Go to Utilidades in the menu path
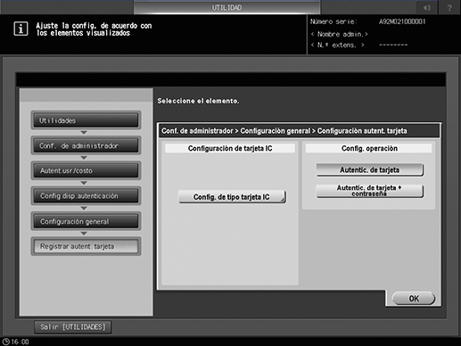This screenshot has height=346, width=461. pyautogui.click(x=86, y=120)
